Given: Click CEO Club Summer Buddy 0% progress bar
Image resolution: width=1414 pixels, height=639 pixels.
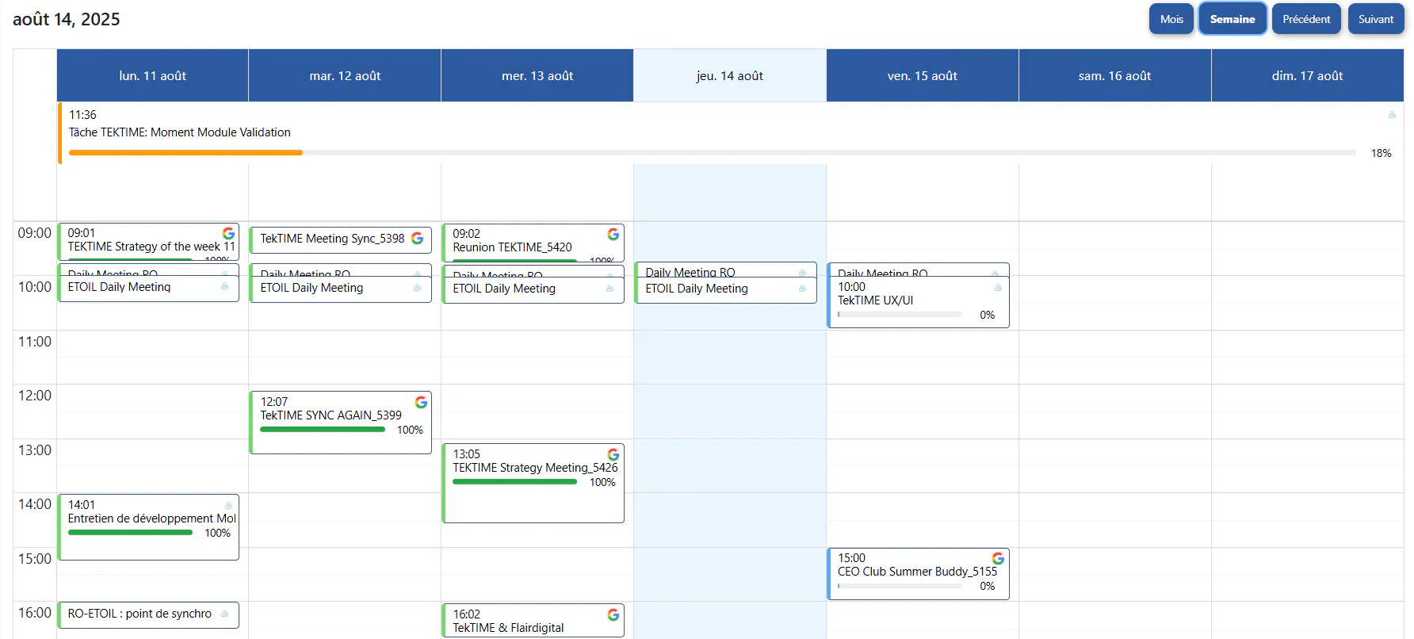Looking at the screenshot, I should pyautogui.click(x=900, y=586).
